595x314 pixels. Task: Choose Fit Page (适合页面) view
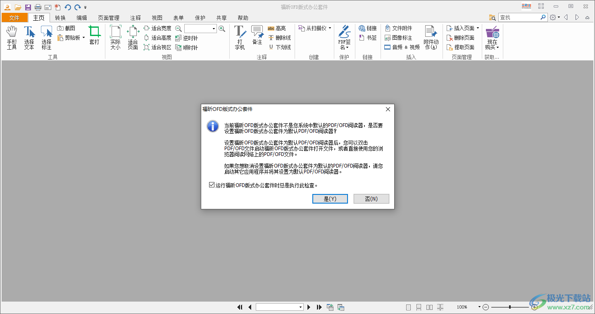133,38
